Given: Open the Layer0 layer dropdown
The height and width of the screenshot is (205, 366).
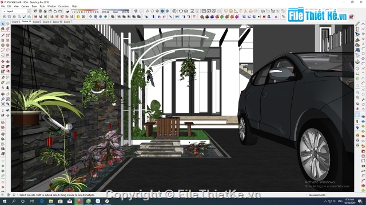Looking at the screenshot, I should (29, 11).
